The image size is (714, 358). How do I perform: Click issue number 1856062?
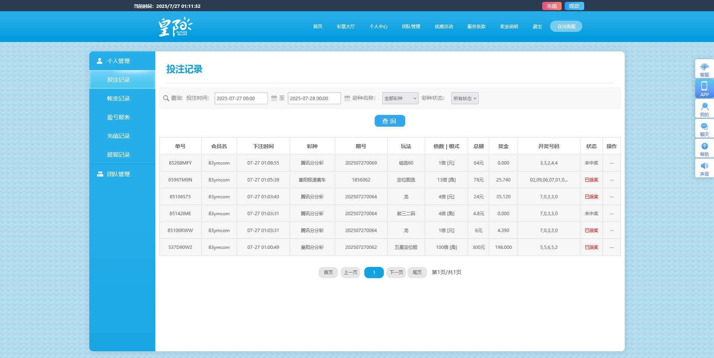(x=361, y=180)
